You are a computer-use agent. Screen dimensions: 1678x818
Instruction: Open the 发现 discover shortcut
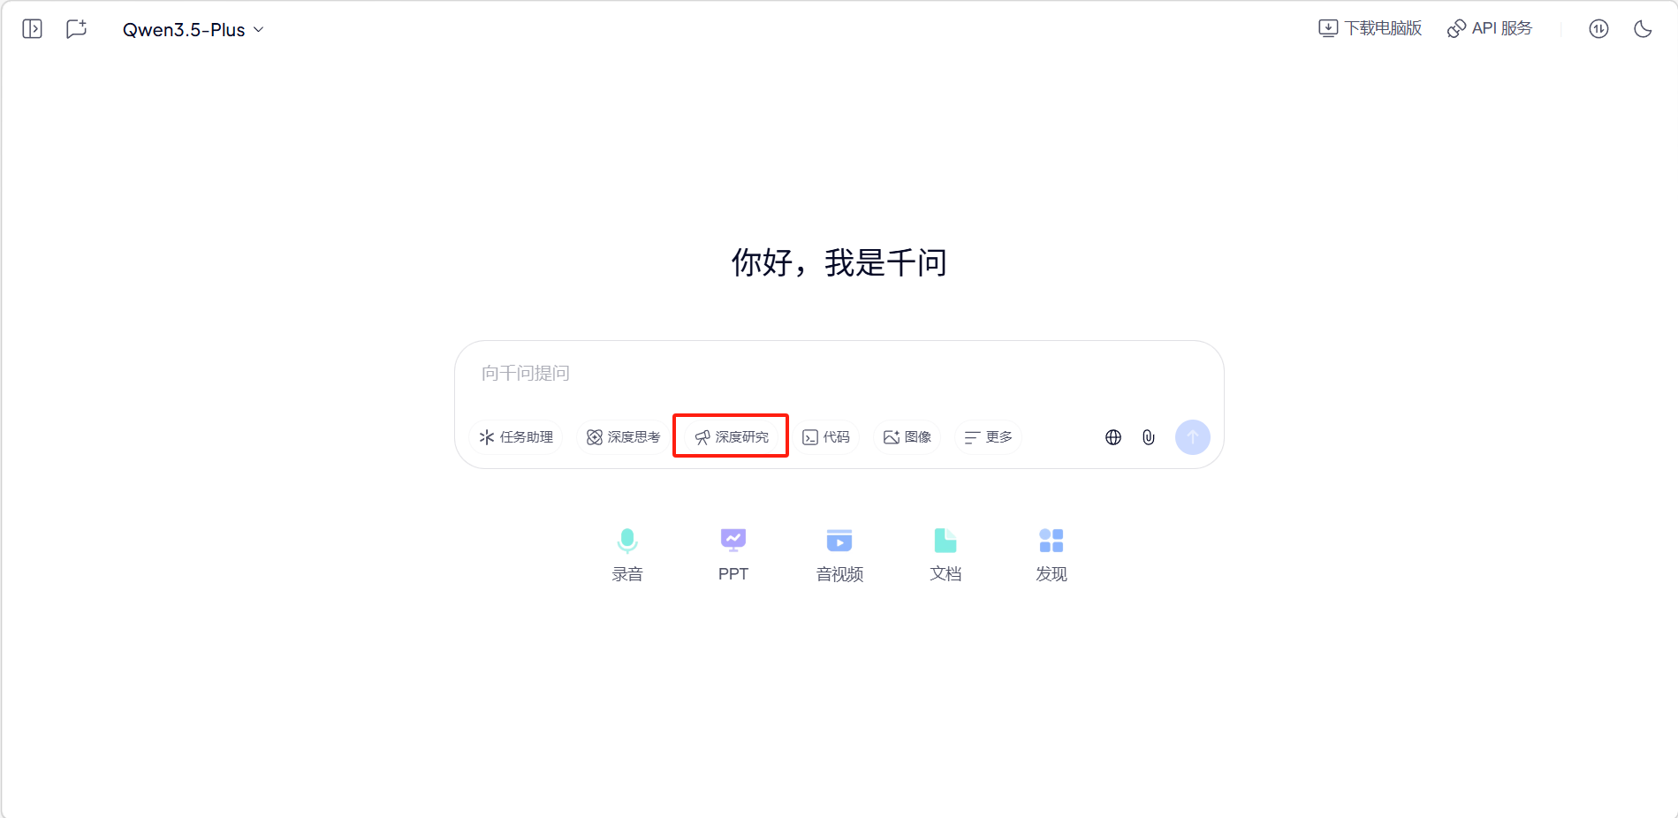[x=1052, y=555]
